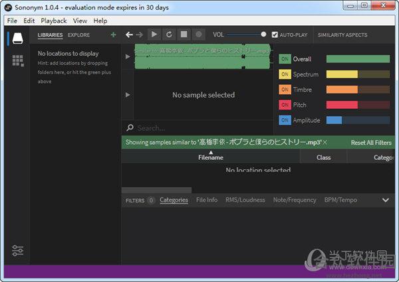Click the Similarity Aspects heading

tap(342, 35)
